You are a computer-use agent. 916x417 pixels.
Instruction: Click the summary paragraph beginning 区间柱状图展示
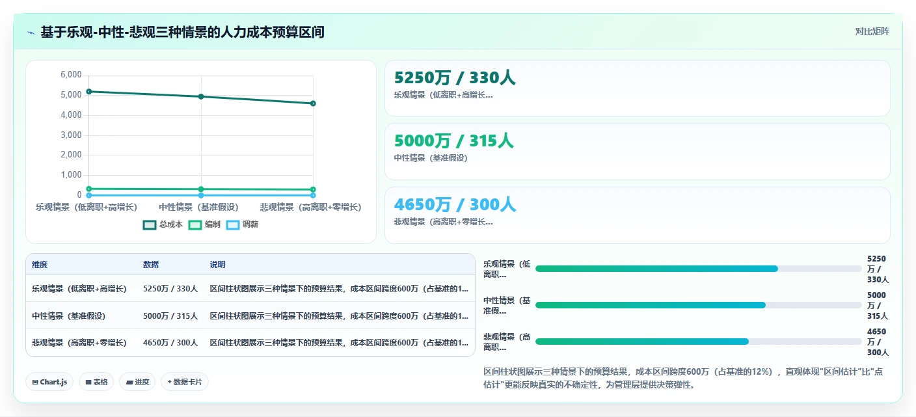click(x=683, y=378)
